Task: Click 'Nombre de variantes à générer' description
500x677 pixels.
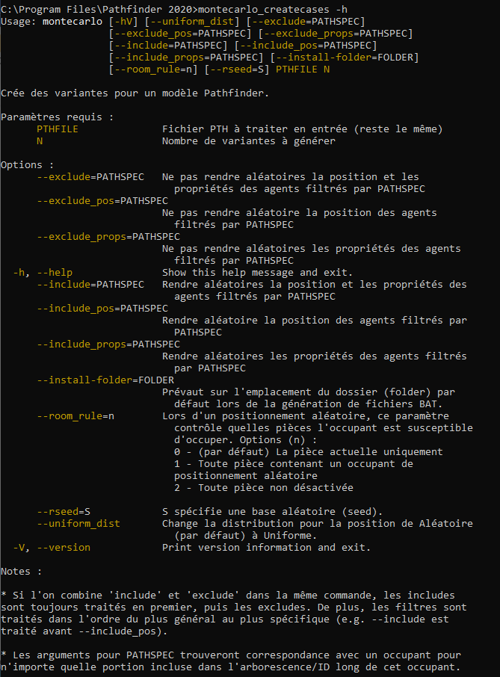Action: [x=249, y=140]
